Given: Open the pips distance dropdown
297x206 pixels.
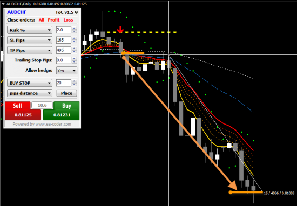Looking at the screenshot, I should [x=30, y=93].
